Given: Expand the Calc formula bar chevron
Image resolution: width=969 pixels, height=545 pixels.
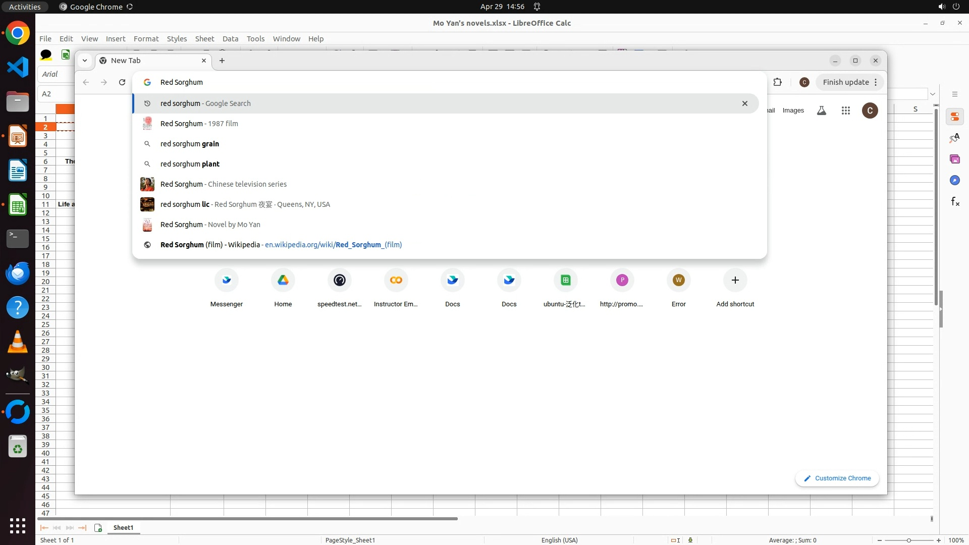Looking at the screenshot, I should pos(933,94).
